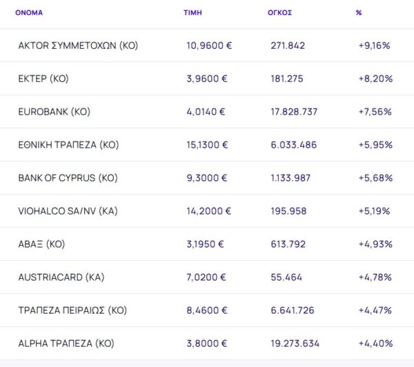Image resolution: width=414 pixels, height=367 pixels.
Task: Open the ΑΒΑΞ (ΚΟ) stock
Action: [x=41, y=244]
